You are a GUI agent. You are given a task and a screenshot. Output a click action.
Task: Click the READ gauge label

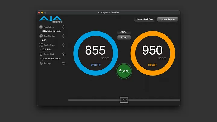click(152, 65)
